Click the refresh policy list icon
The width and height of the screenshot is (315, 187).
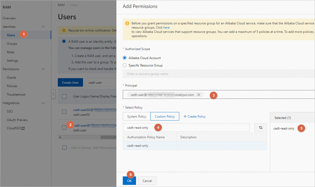coord(261,127)
